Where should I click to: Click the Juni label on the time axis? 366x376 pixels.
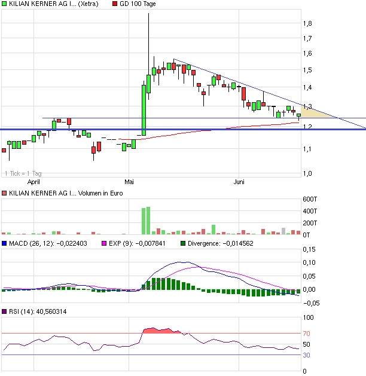coord(240,181)
